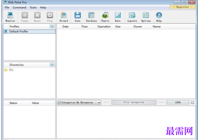198x140 pixels.
Task: Open the Database tool
Action: click(x=91, y=17)
